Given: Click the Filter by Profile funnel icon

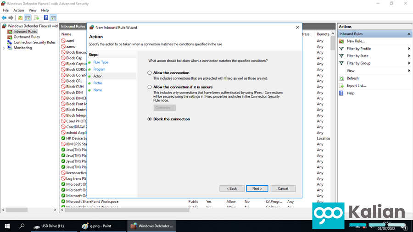Looking at the screenshot, I should (x=341, y=49).
